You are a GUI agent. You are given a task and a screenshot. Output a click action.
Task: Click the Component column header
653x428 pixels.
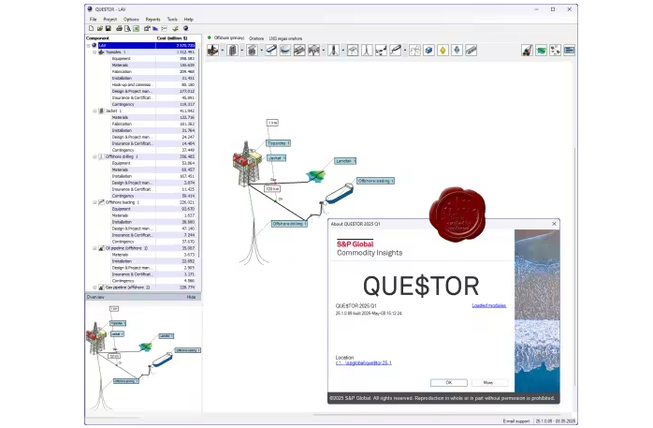tap(97, 37)
